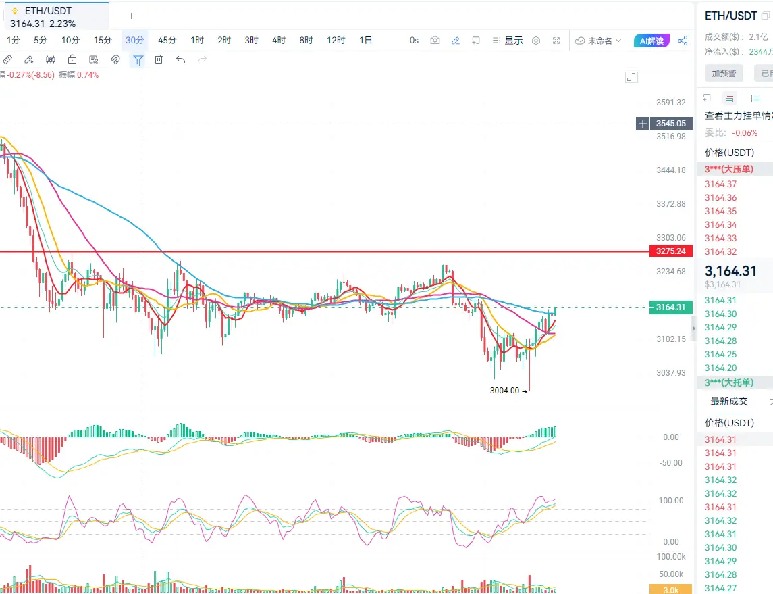This screenshot has width=773, height=594.
Task: Click the green 3164.31 current price label
Action: point(671,307)
